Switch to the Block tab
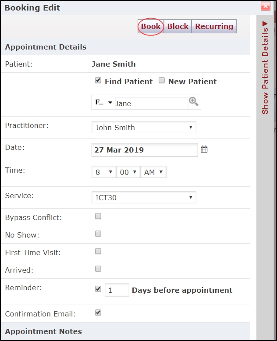Image resolution: width=277 pixels, height=341 pixels. click(x=178, y=26)
